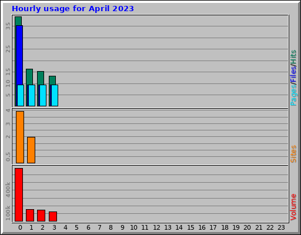Click hour label 13 on x-axis

pyautogui.click(x=168, y=227)
